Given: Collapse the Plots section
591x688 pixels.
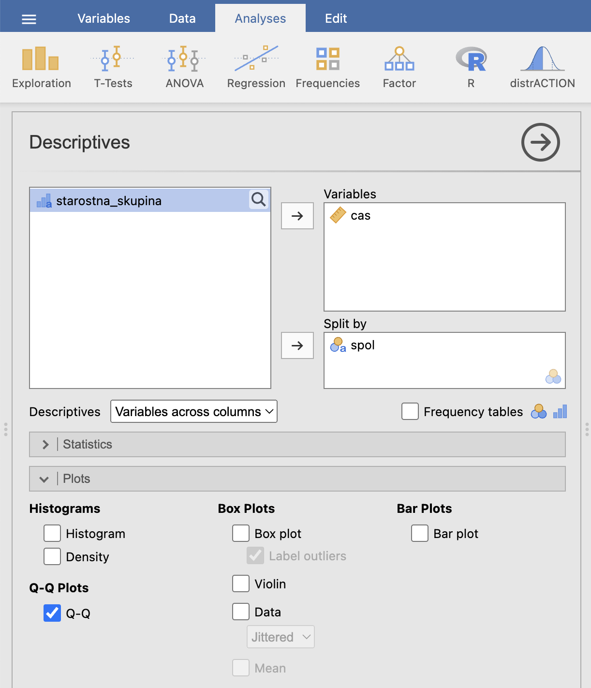Looking at the screenshot, I should [297, 479].
